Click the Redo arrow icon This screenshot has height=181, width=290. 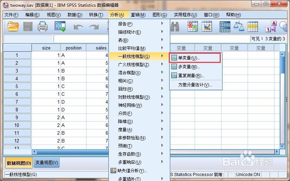point(94,27)
